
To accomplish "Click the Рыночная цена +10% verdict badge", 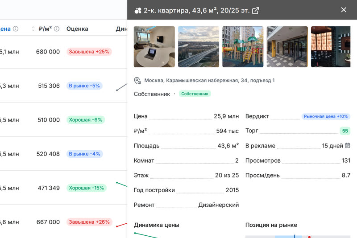I will coord(326,116).
